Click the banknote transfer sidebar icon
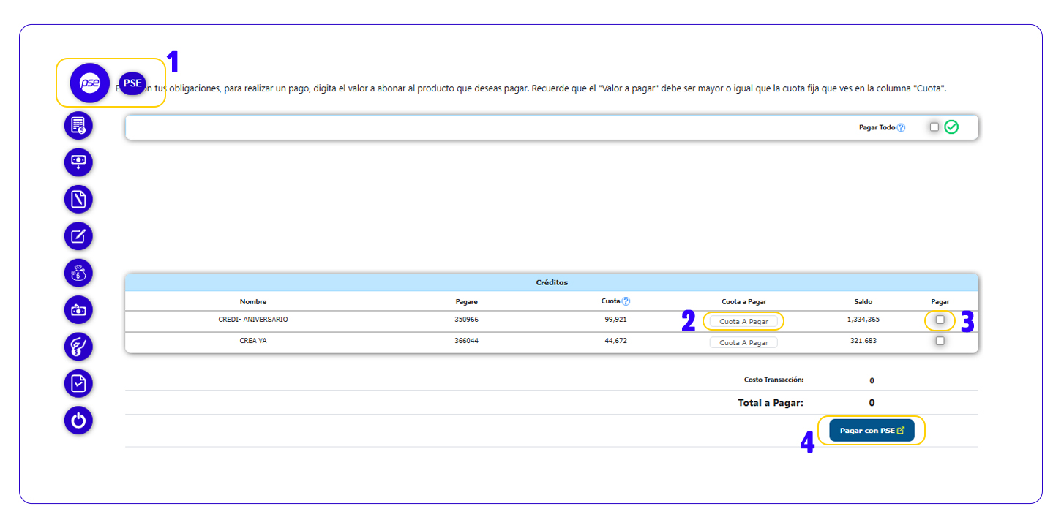The image size is (1064, 509). (x=78, y=310)
